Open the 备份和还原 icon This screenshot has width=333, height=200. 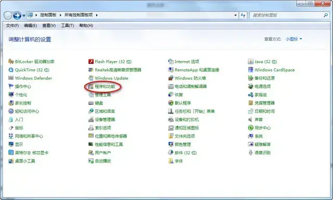tap(251, 78)
